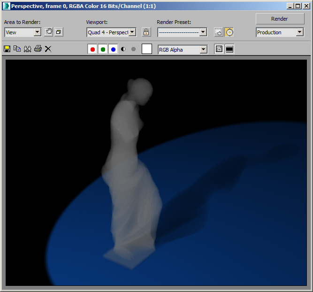This screenshot has height=292, width=313.
Task: Save the rendered image with disk icon
Action: (x=7, y=49)
